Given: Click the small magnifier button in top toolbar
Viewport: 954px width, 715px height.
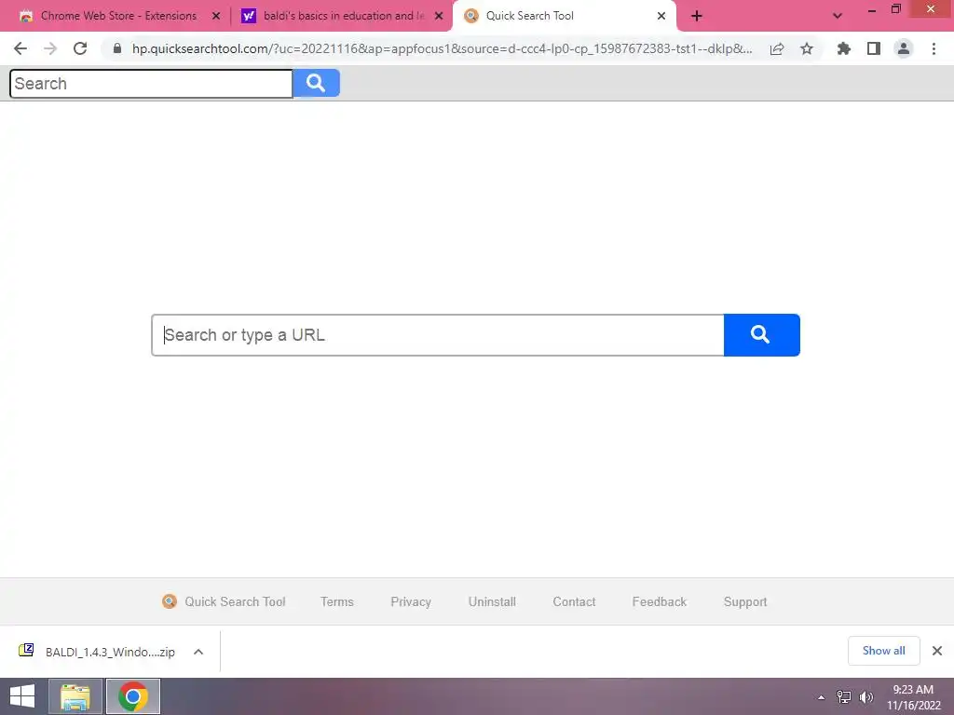Looking at the screenshot, I should click(316, 83).
